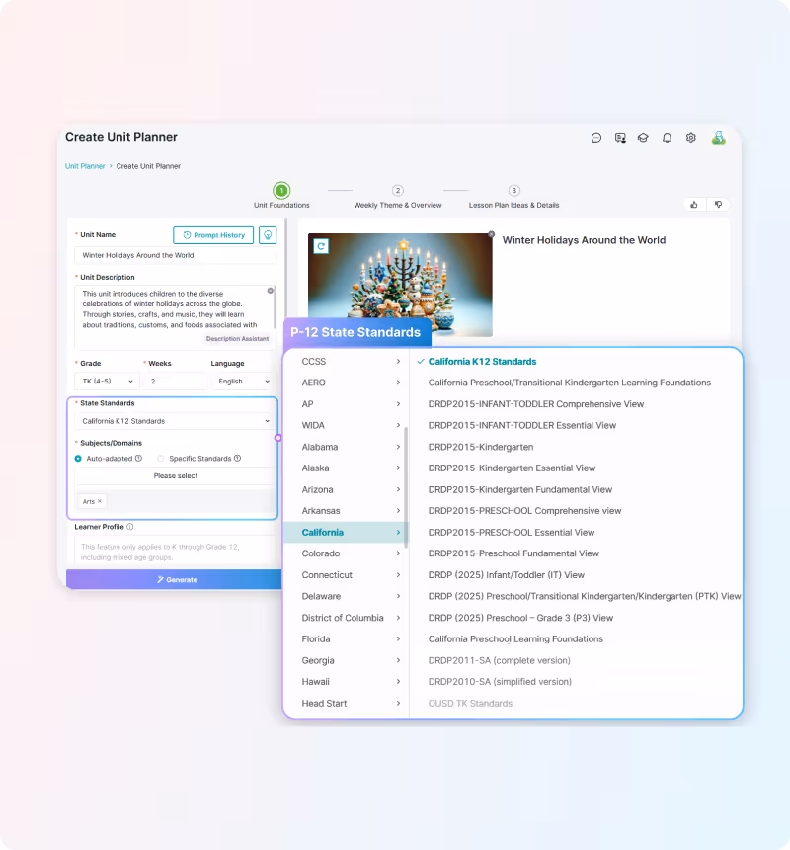Click the Learner Profile info icon
This screenshot has width=790, height=850.
point(130,527)
